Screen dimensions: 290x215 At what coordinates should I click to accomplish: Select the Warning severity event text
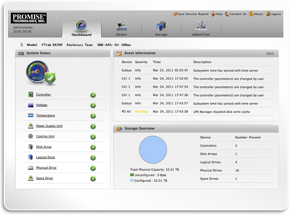pos(141,111)
